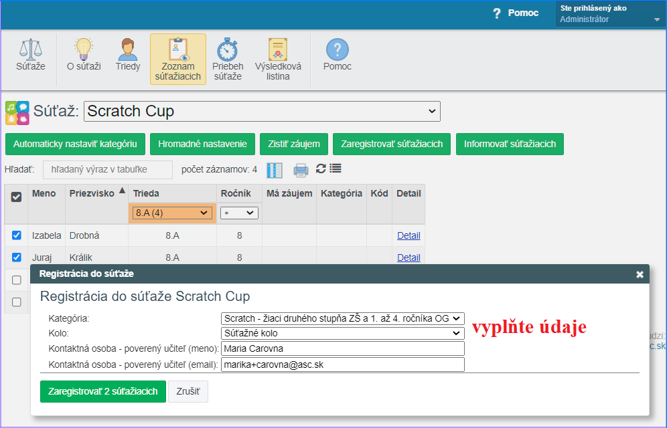Screen dimensions: 667x428
Task: Click Informovať súťažiacich button
Action: pos(510,144)
